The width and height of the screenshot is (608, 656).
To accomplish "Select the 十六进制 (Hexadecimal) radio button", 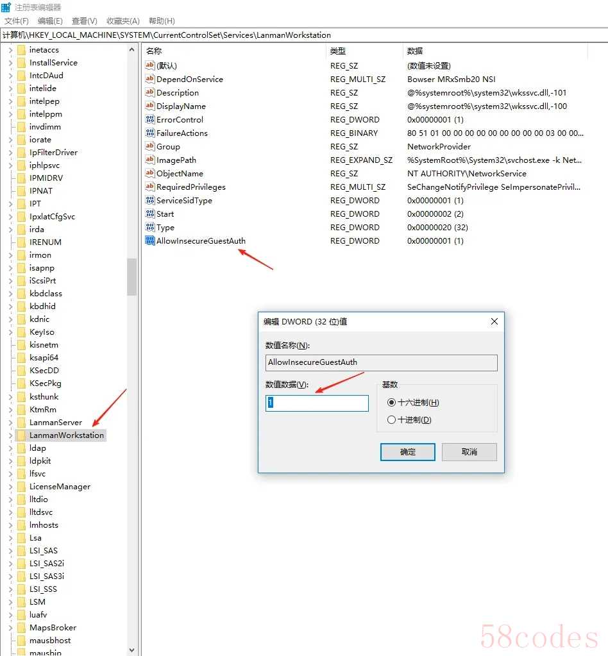I will tap(392, 403).
